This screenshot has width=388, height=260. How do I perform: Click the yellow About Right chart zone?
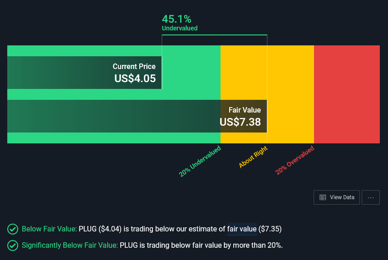[x=290, y=94]
